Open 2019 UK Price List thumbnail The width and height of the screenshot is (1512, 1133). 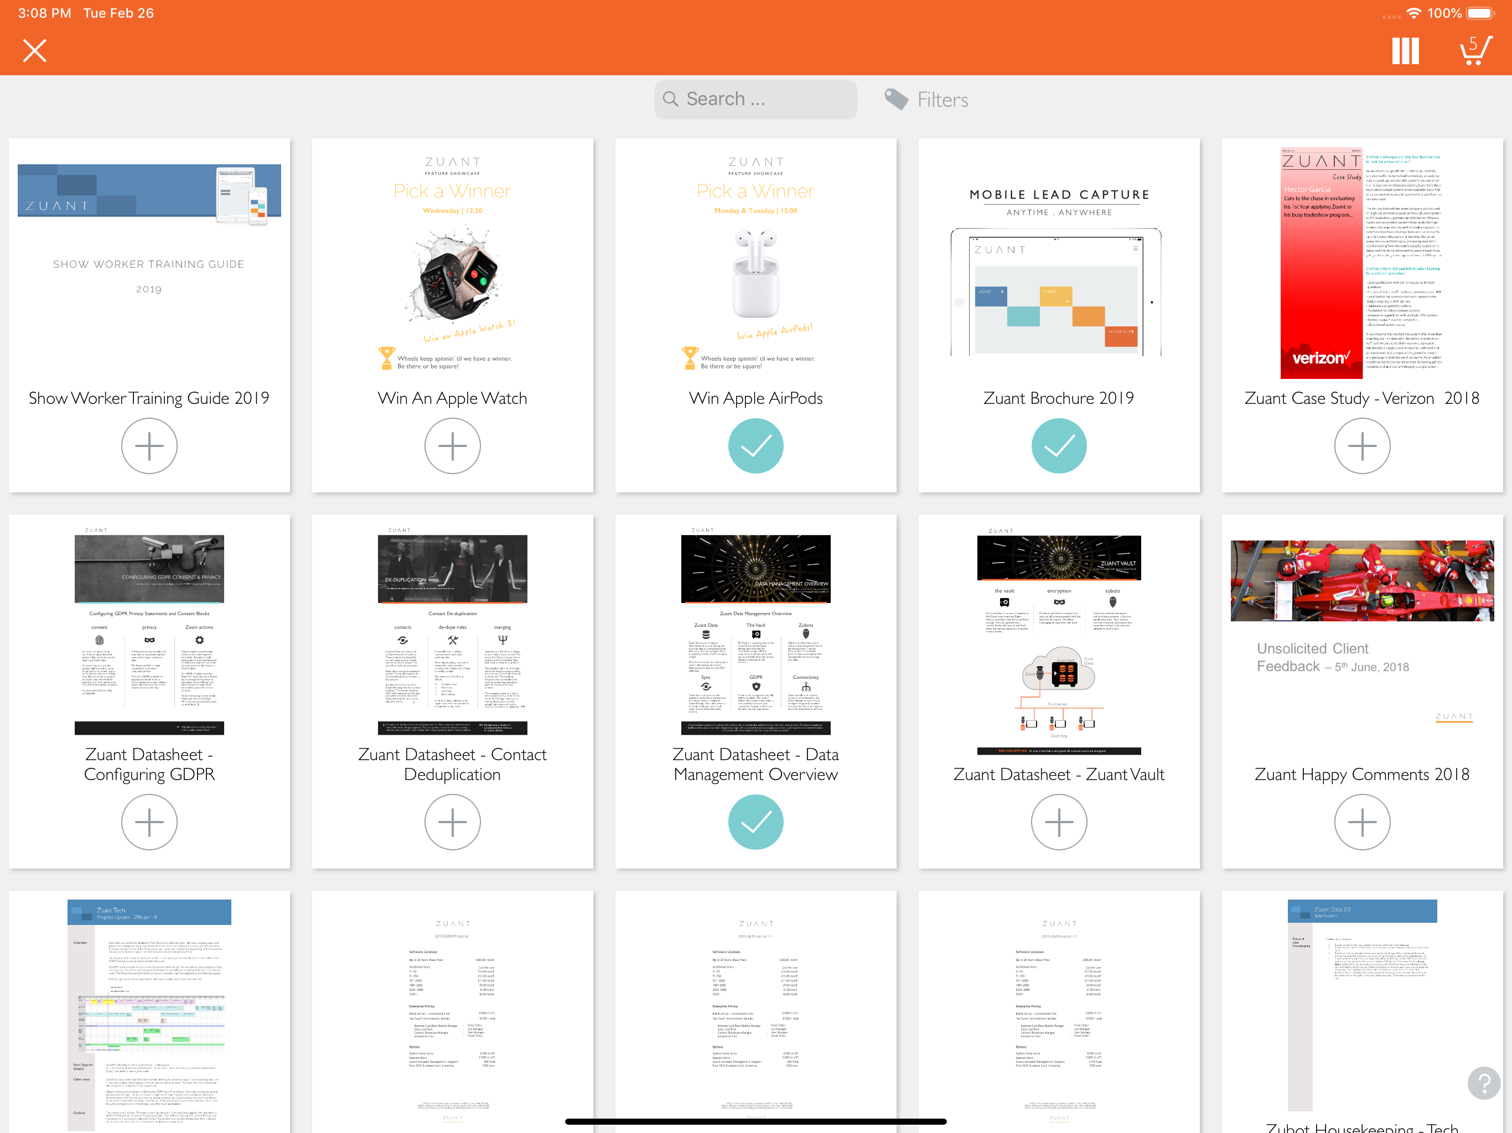coord(756,1017)
